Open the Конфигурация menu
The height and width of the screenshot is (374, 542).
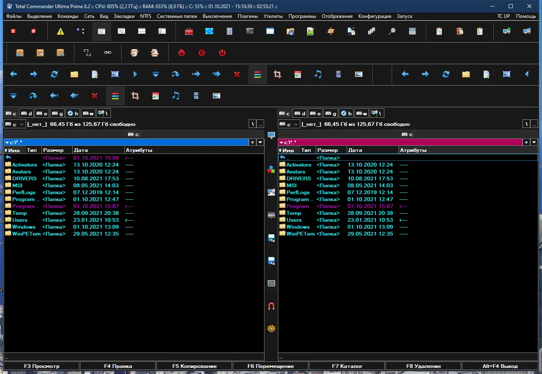[x=375, y=16]
